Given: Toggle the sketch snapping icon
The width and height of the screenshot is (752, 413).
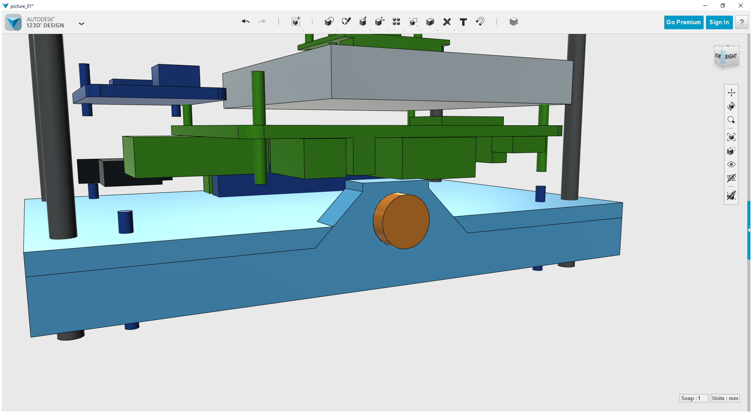Looking at the screenshot, I should tap(731, 195).
